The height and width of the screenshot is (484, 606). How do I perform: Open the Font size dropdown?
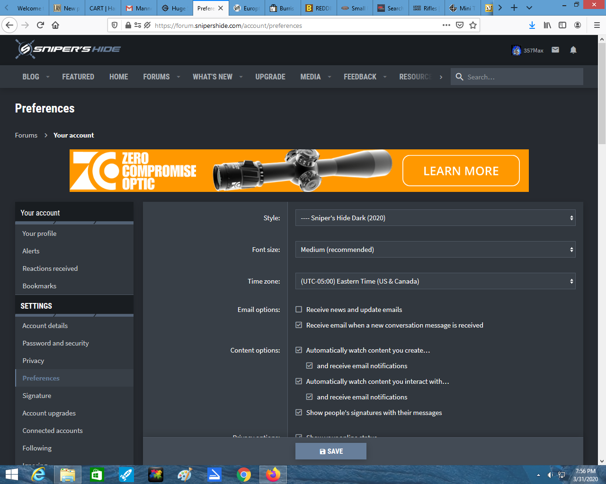click(x=435, y=250)
